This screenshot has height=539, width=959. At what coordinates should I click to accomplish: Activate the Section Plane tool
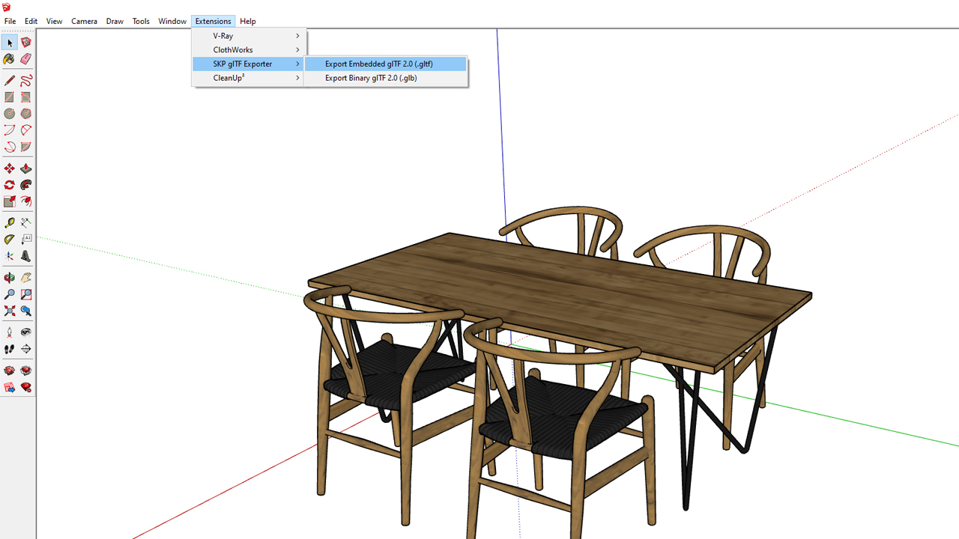pyautogui.click(x=26, y=349)
